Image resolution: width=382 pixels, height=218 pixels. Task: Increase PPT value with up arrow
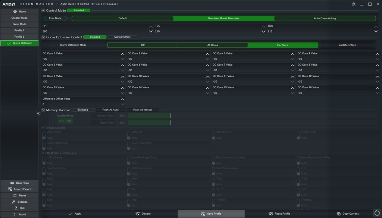point(151,26)
